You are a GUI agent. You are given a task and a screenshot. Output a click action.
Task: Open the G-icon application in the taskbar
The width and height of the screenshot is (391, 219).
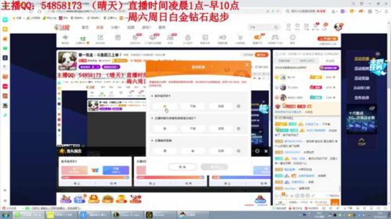[160, 215]
